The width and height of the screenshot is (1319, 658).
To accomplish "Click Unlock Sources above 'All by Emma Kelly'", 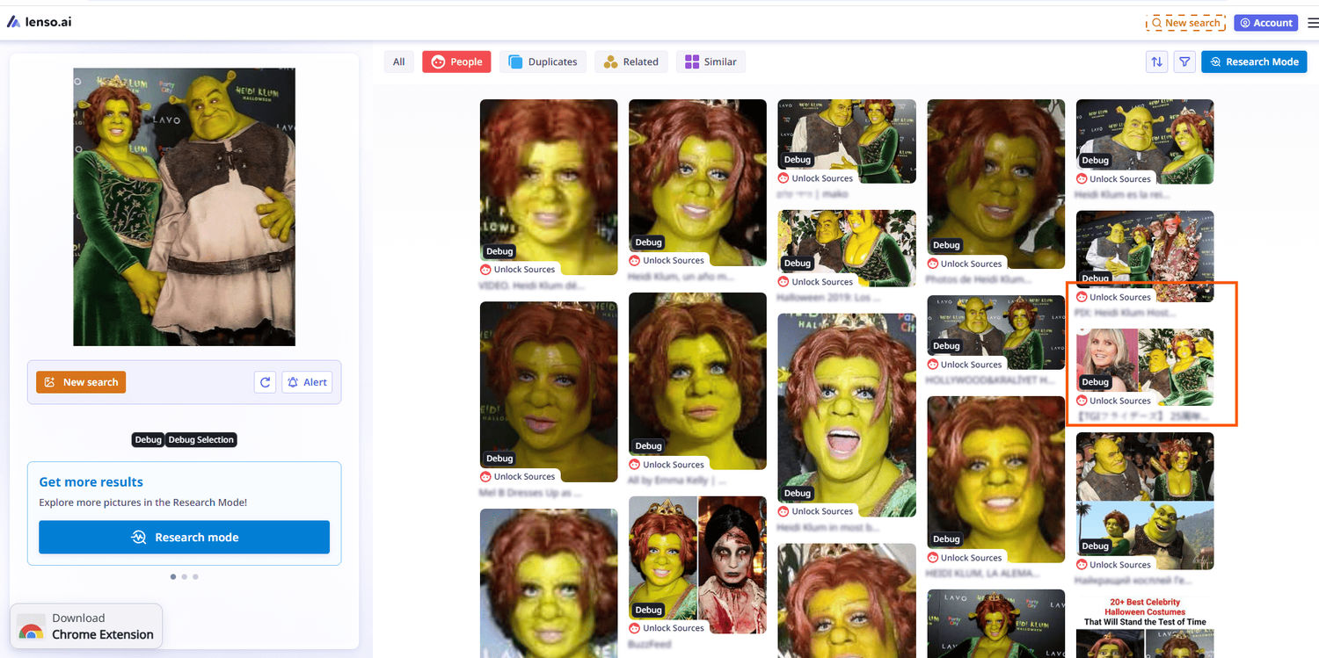I will coord(667,465).
